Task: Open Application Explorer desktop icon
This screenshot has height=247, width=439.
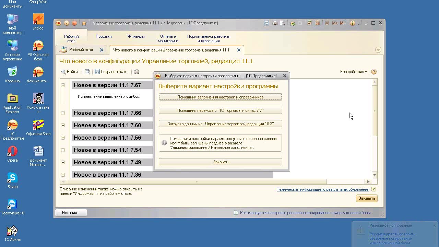Action: [x=12, y=103]
